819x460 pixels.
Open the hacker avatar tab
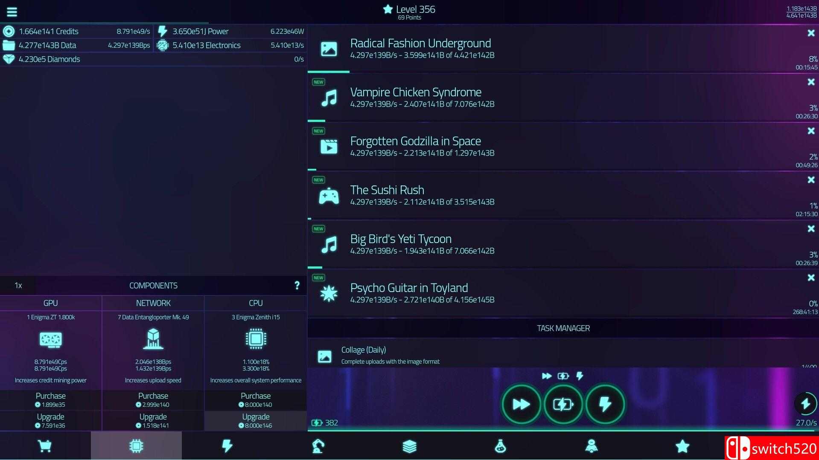(591, 446)
